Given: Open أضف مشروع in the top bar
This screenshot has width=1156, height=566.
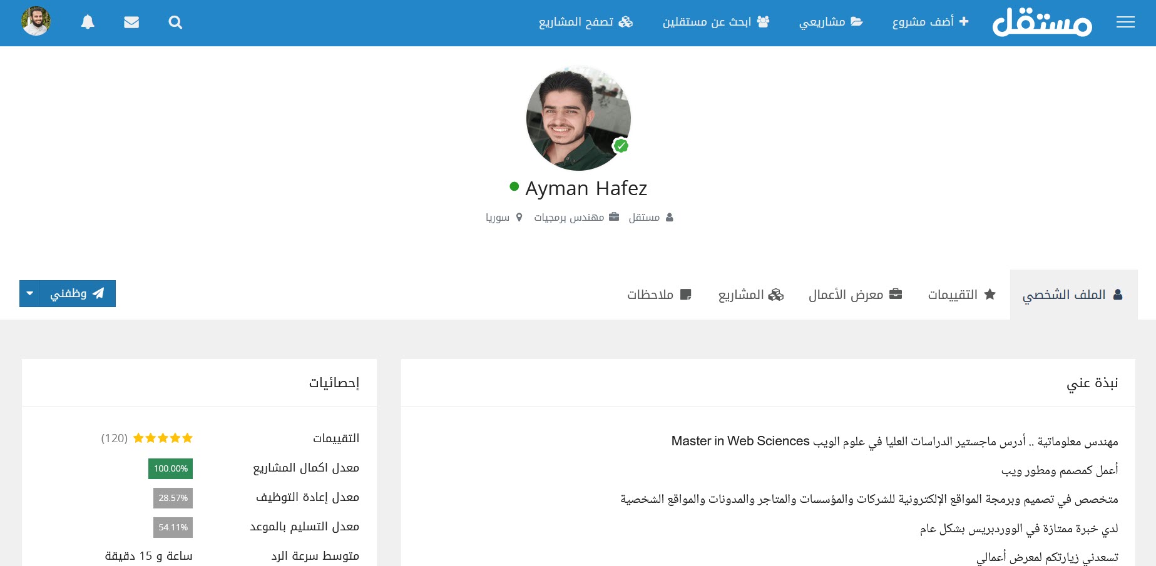Looking at the screenshot, I should tap(931, 22).
